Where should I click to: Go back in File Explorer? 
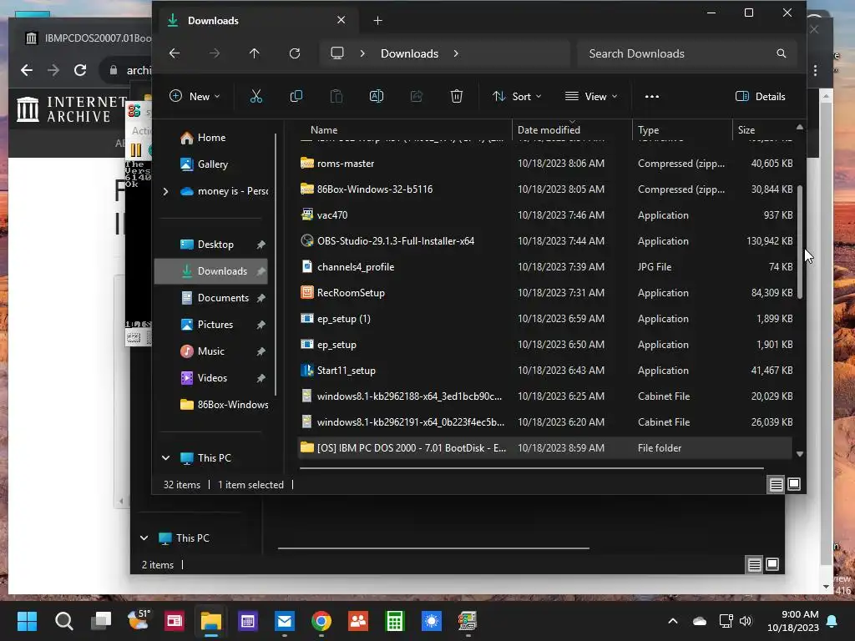pyautogui.click(x=175, y=53)
